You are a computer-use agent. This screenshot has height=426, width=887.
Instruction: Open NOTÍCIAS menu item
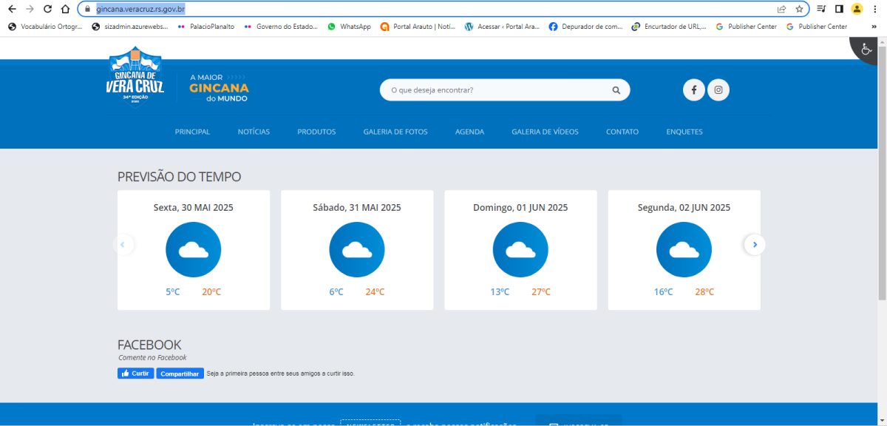point(254,132)
